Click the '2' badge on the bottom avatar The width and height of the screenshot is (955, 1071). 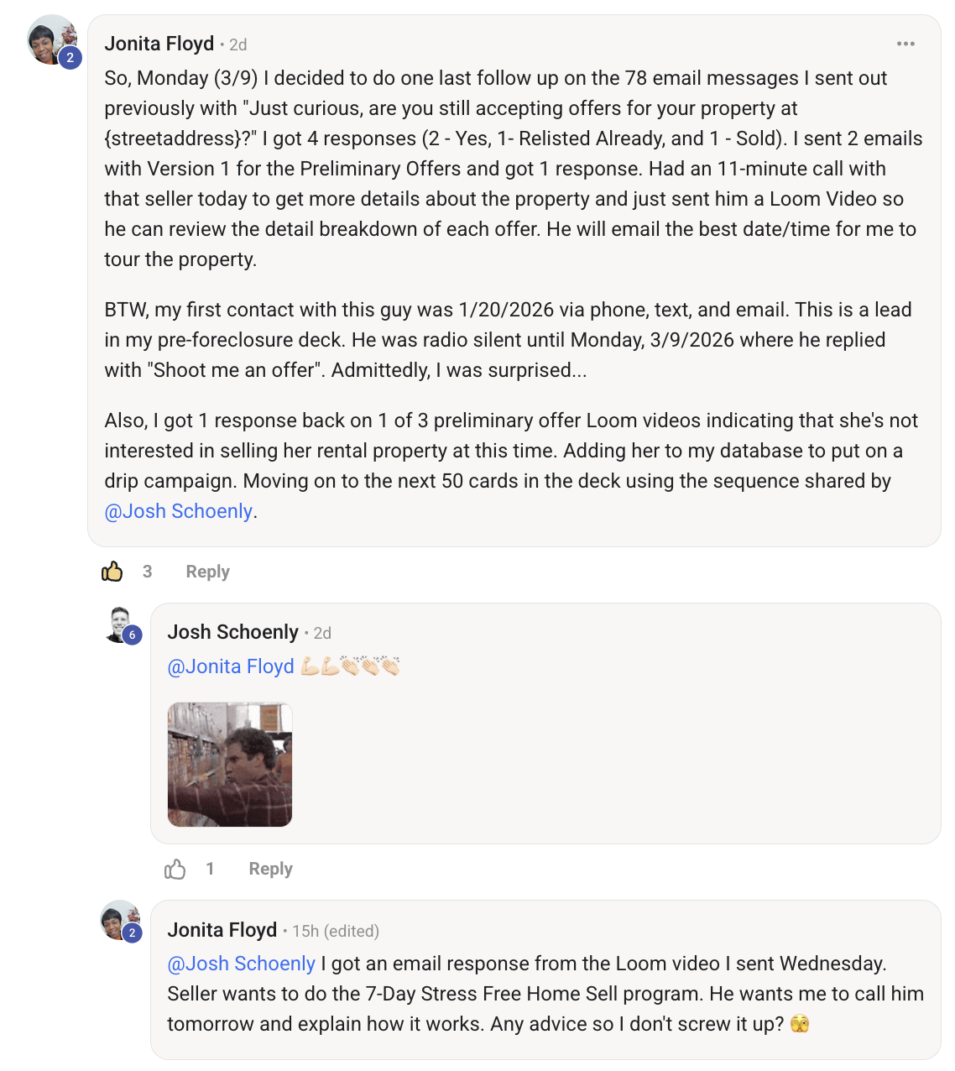pyautogui.click(x=132, y=933)
